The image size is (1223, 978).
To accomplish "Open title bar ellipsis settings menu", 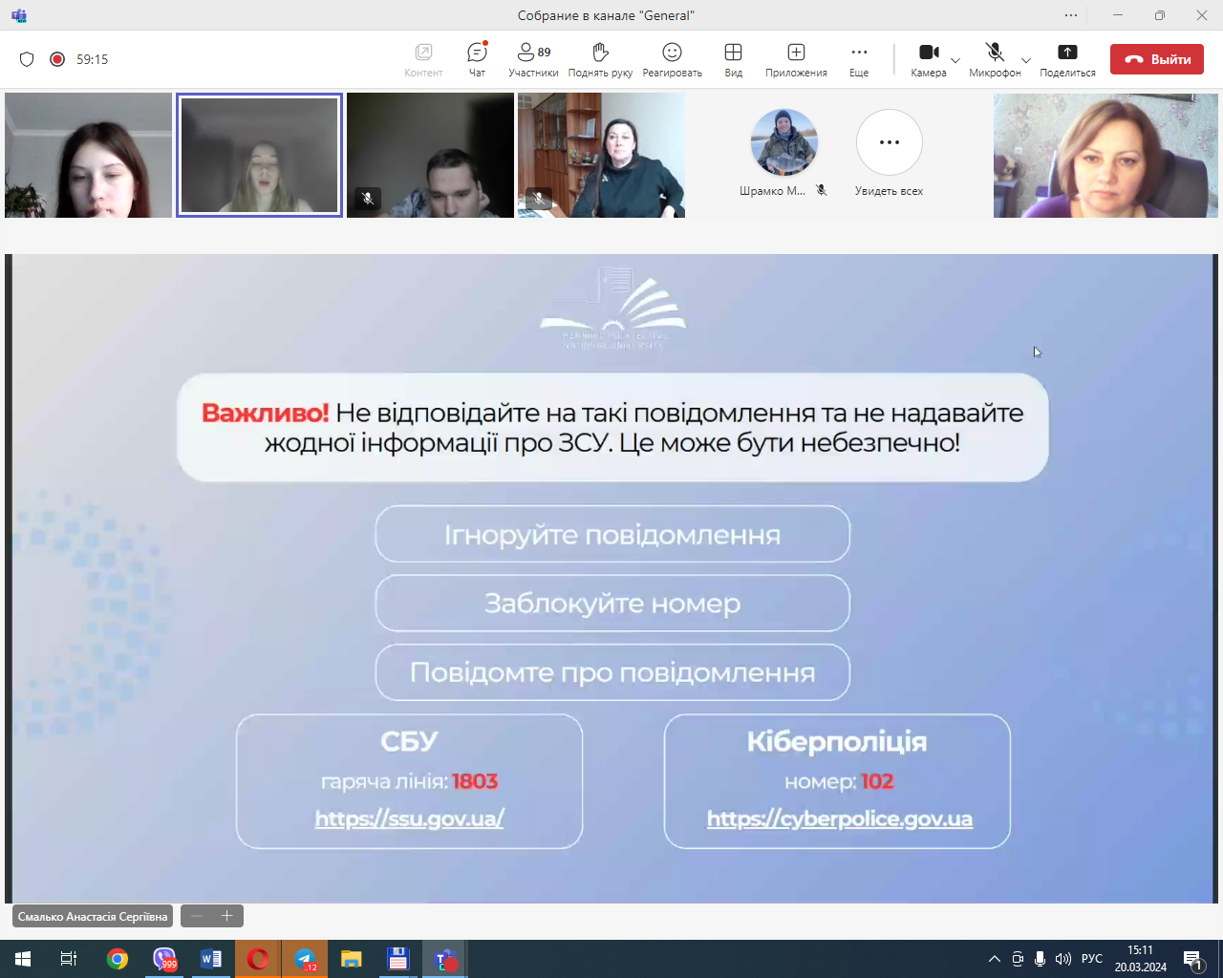I will coord(1071,15).
